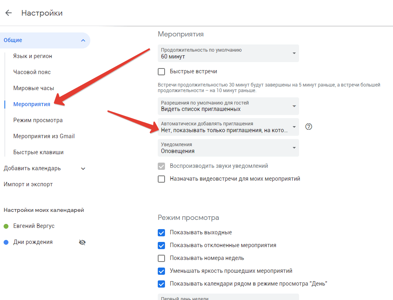Enable the Быстрые встречи checkbox
This screenshot has height=300, width=393.
pyautogui.click(x=161, y=72)
